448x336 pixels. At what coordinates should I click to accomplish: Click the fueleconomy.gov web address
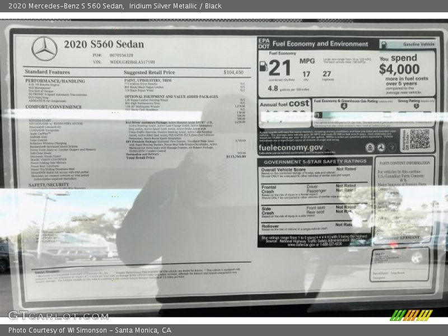click(291, 147)
